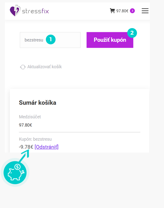Click the purple cart item count badge
Image resolution: width=164 pixels, height=208 pixels.
(132, 11)
